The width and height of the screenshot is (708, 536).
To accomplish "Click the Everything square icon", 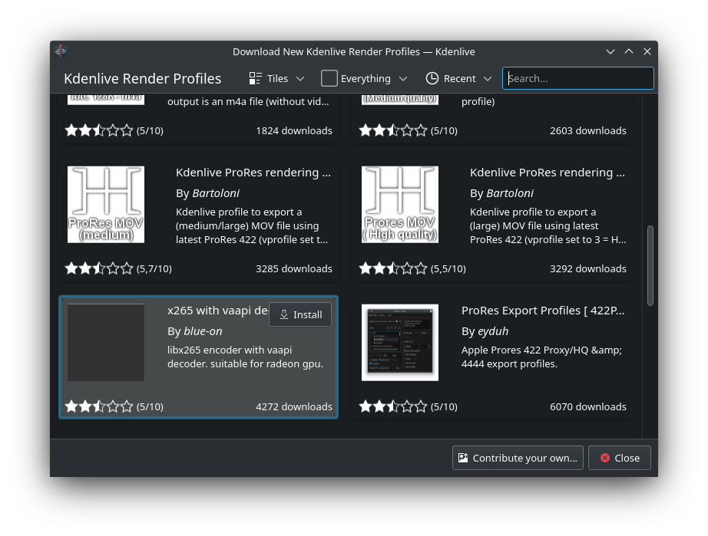I will [x=329, y=78].
